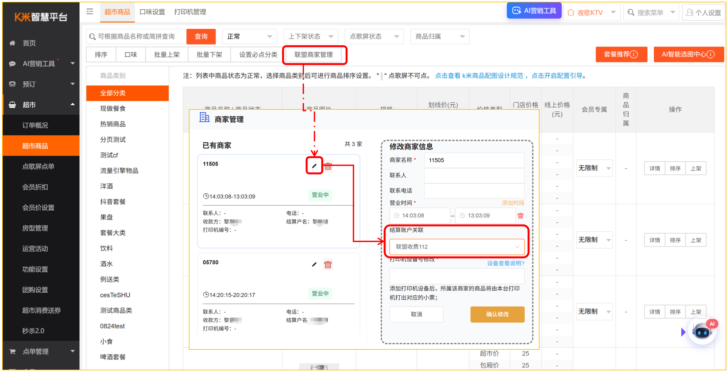Click the clock icon beside 14:03:08
Screen dimensions: 727x372
coord(397,215)
